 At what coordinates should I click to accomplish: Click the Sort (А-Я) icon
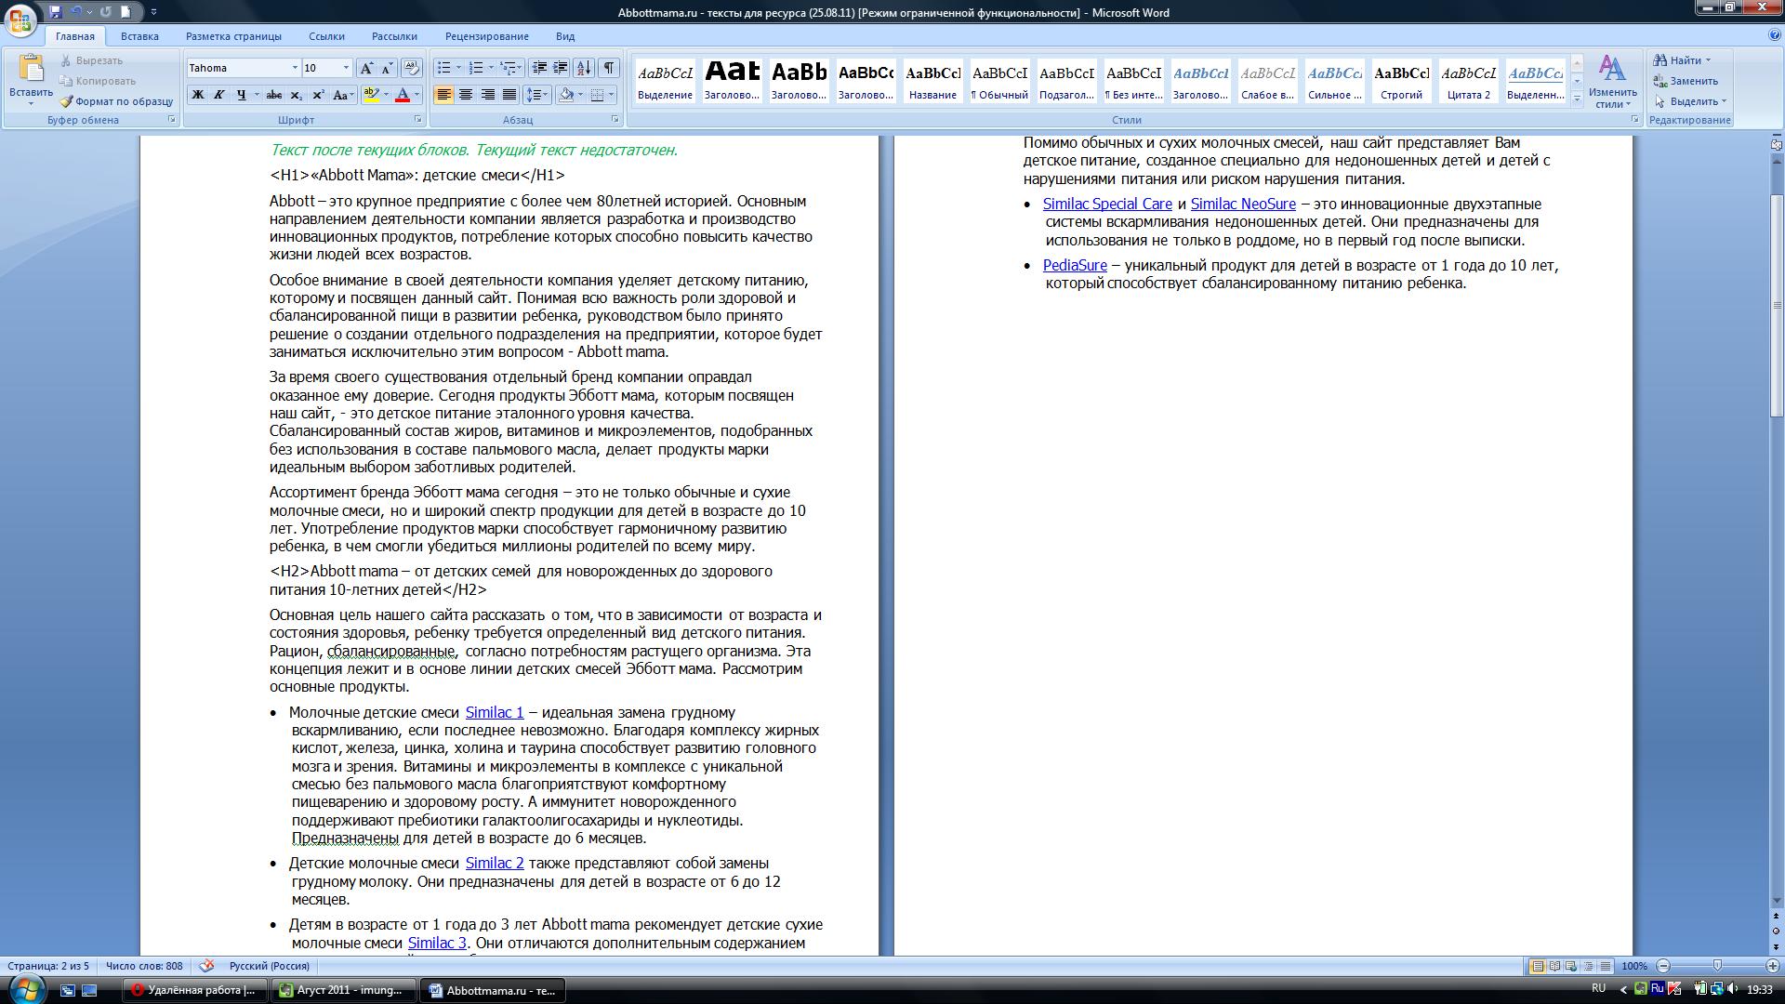(x=584, y=68)
